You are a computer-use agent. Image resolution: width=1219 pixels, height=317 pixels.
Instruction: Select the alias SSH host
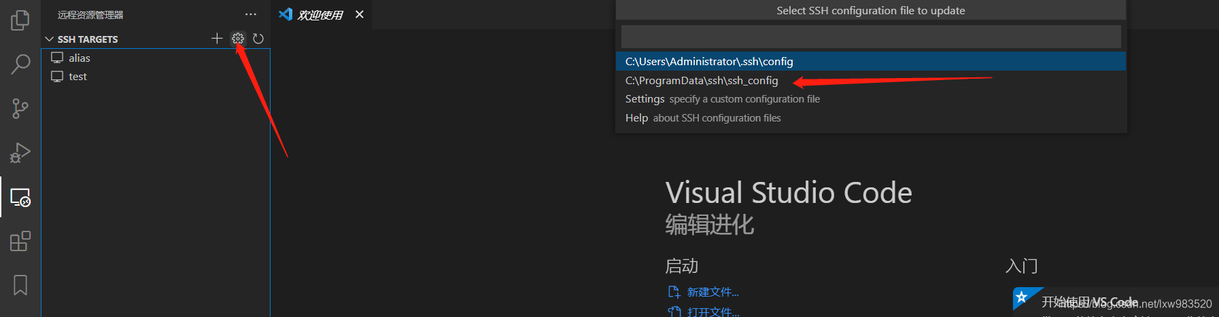156,58
